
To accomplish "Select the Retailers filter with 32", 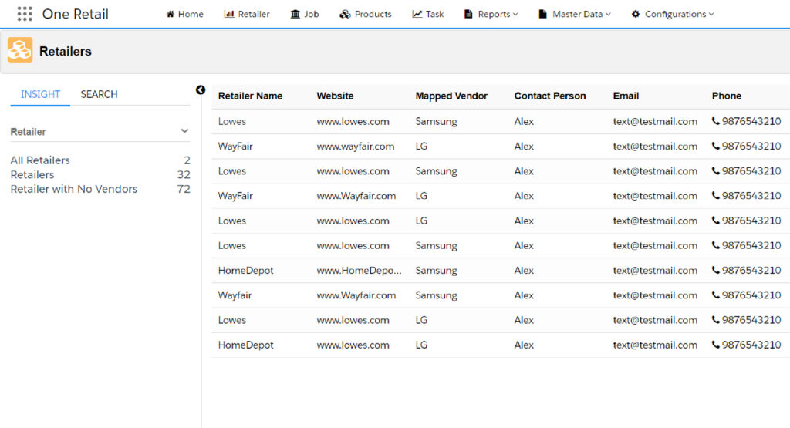I will [x=32, y=175].
